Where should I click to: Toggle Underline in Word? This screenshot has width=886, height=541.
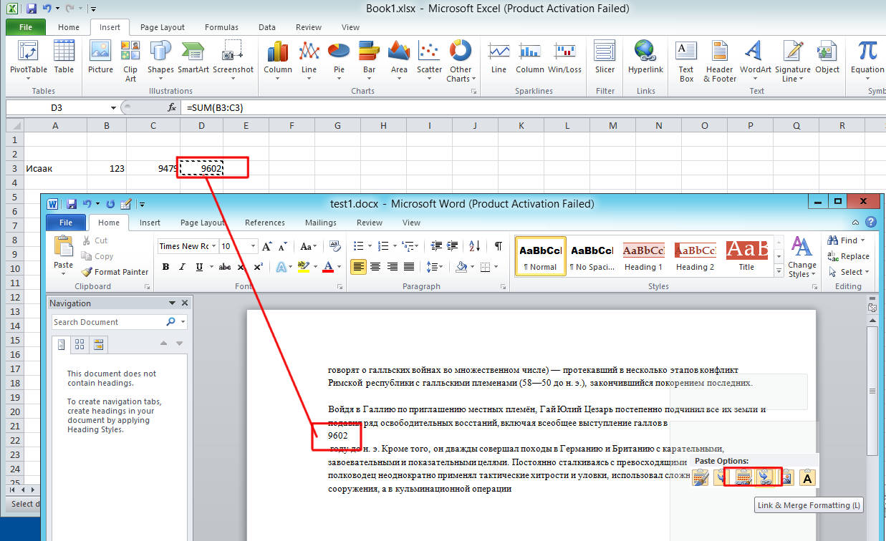pos(198,267)
